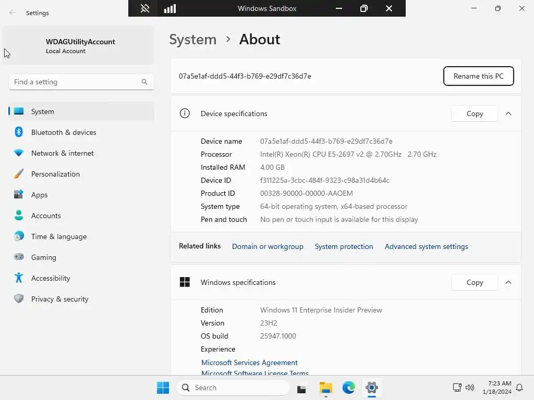Viewport: 534px width, 400px height.
Task: Click the Gaming controller icon
Action: [19, 257]
